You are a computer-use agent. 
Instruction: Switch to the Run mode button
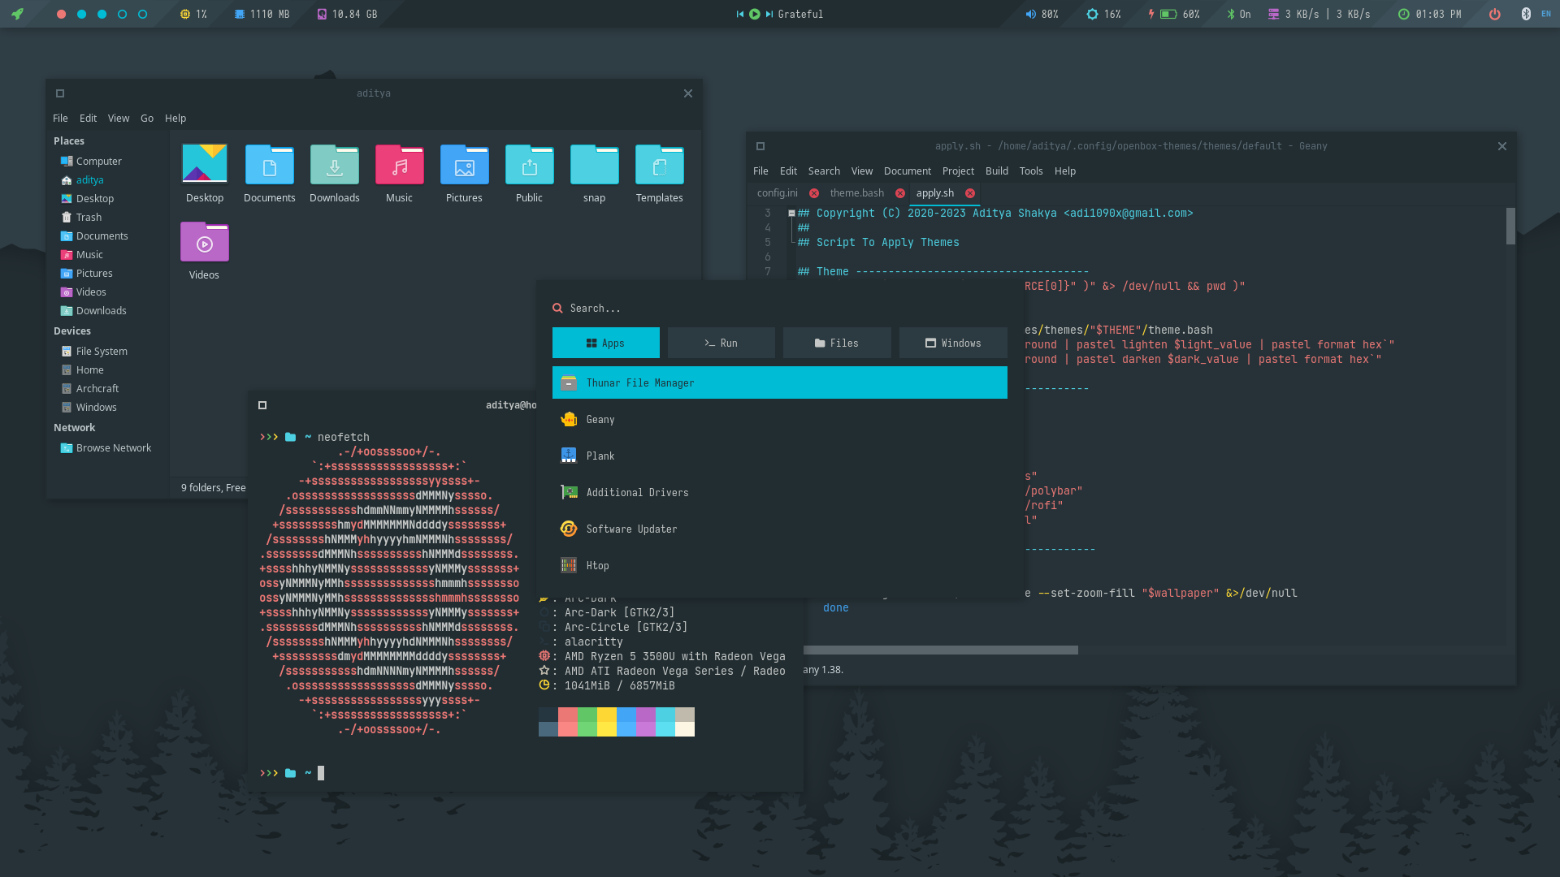pyautogui.click(x=721, y=343)
